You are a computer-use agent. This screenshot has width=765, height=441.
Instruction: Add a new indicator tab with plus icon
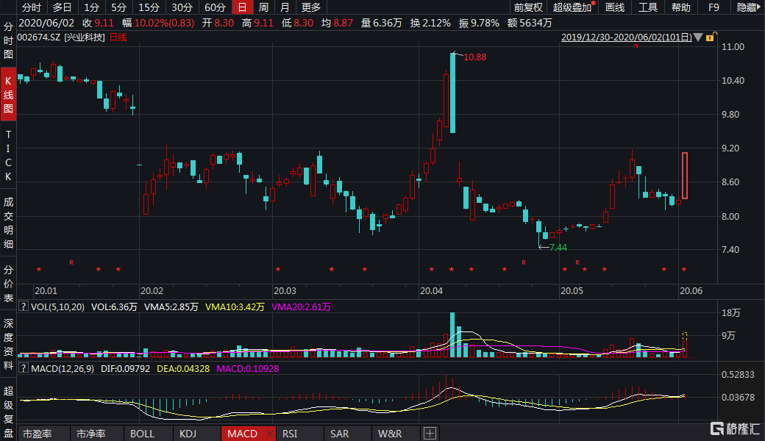(x=430, y=433)
